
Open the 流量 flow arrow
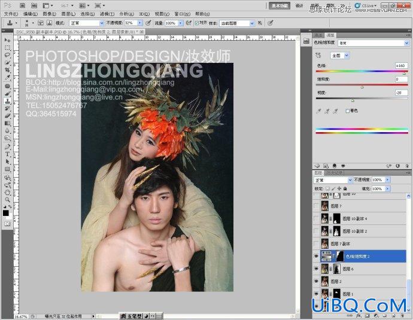(x=181, y=23)
